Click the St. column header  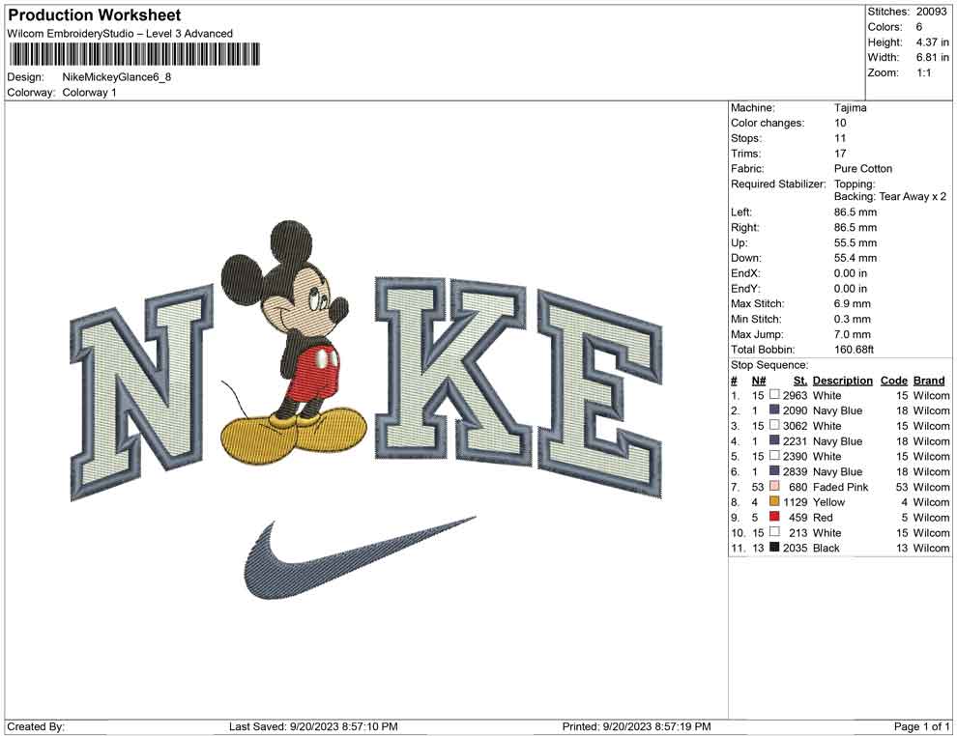(x=800, y=381)
